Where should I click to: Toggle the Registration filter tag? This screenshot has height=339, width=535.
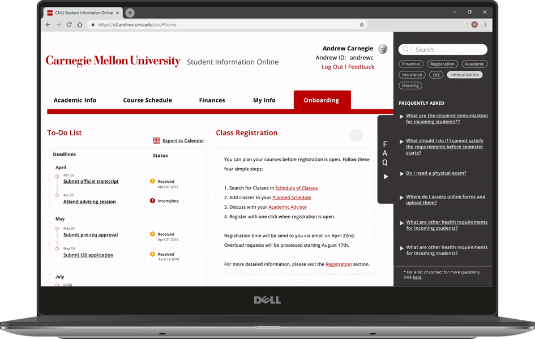click(442, 64)
